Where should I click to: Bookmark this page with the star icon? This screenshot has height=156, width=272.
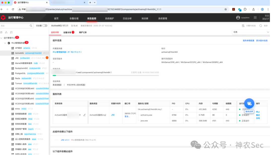coord(225,9)
